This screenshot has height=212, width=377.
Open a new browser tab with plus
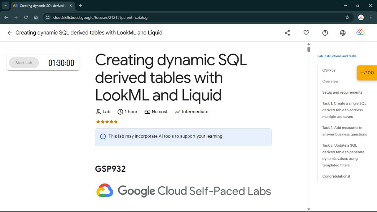81,6
